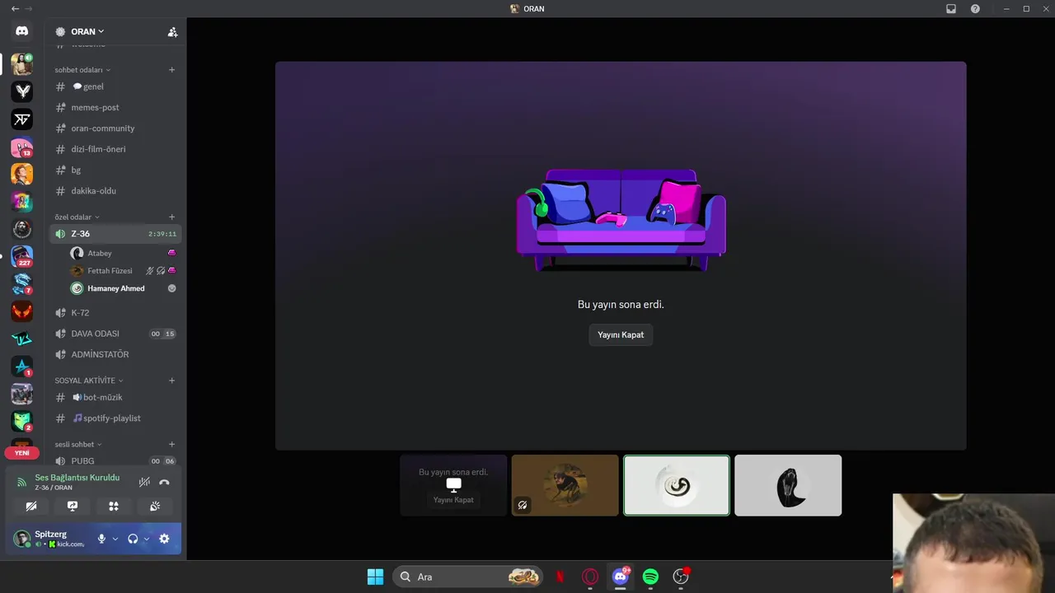Select the green-outlined spiral avatar tile
Screen dimensions: 1055x593
coord(677,486)
